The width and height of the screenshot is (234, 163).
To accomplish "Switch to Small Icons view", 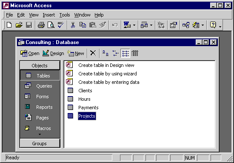I will pyautogui.click(x=115, y=53).
